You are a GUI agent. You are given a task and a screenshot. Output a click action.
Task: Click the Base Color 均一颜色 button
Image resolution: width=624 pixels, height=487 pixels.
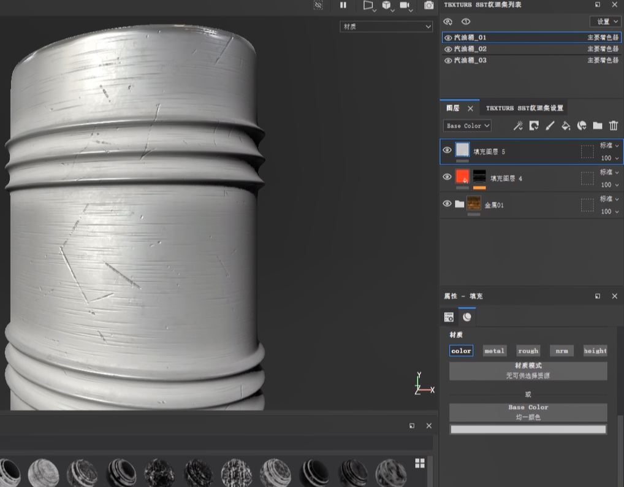tap(528, 412)
